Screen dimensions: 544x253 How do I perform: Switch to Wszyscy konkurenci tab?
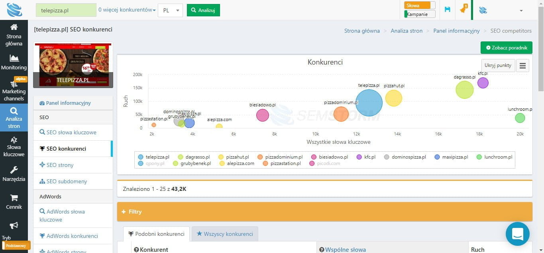[225, 234]
